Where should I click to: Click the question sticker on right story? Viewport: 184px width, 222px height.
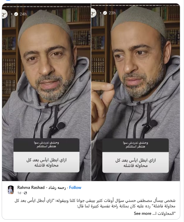[135, 156]
